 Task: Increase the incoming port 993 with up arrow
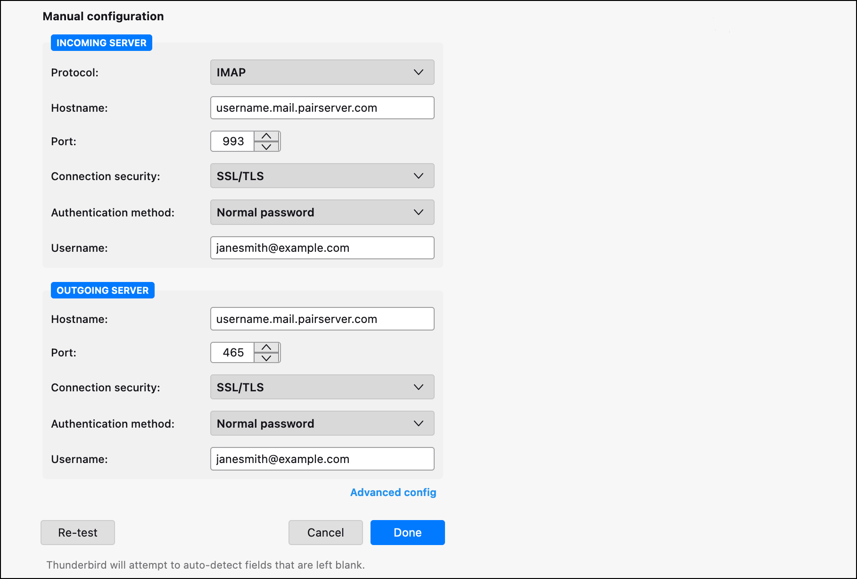[x=266, y=136]
